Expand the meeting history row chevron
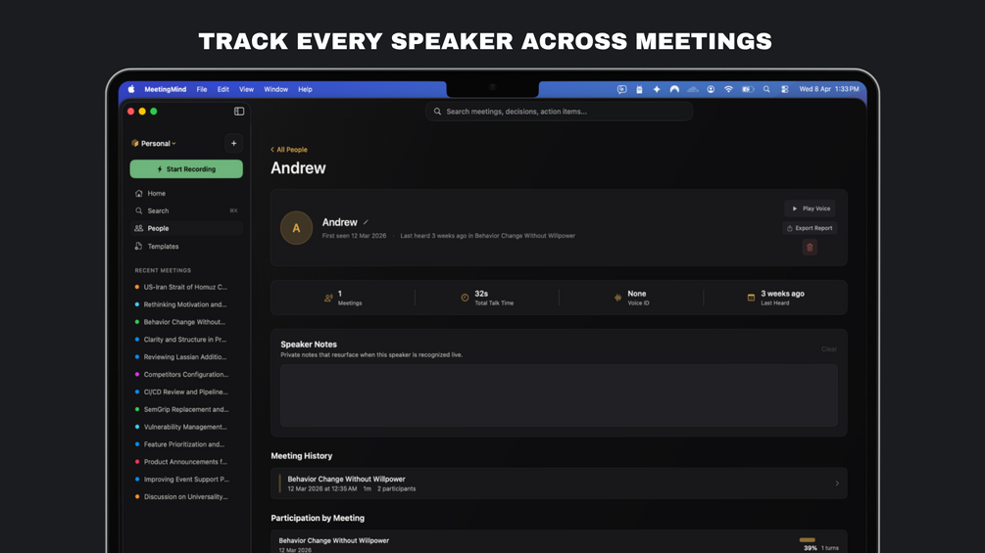The width and height of the screenshot is (985, 553). click(837, 484)
